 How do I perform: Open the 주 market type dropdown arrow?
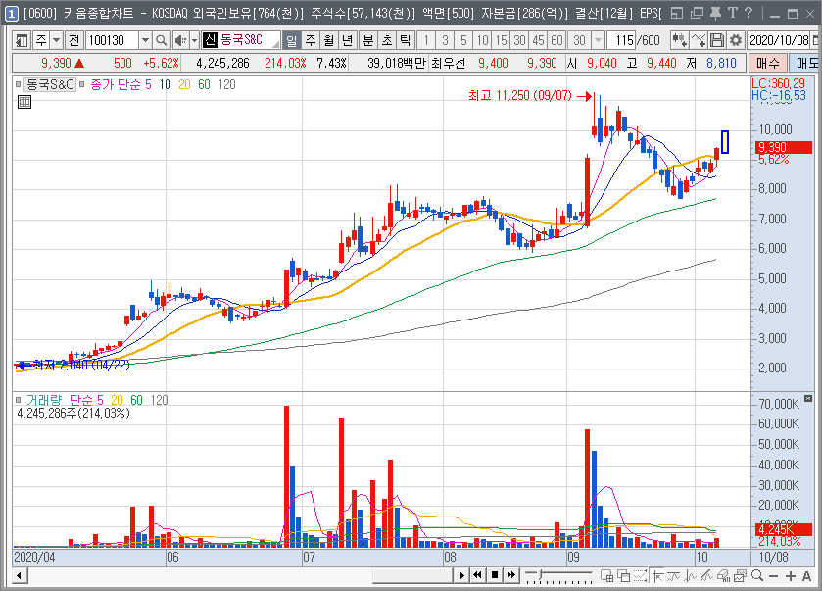click(56, 40)
